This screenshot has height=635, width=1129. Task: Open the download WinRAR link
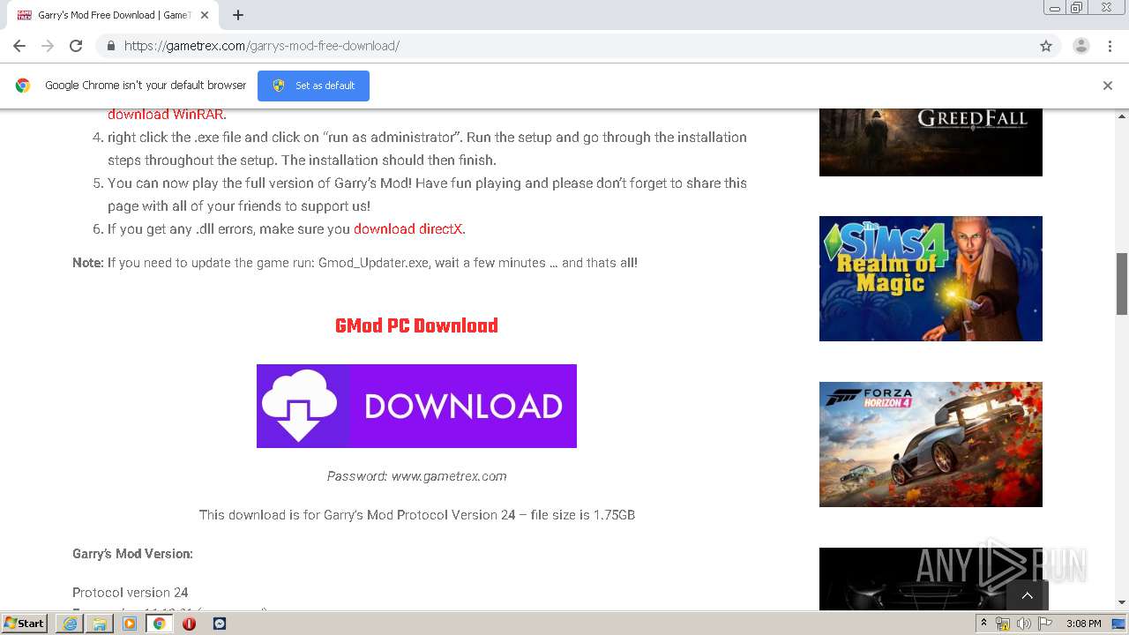167,115
